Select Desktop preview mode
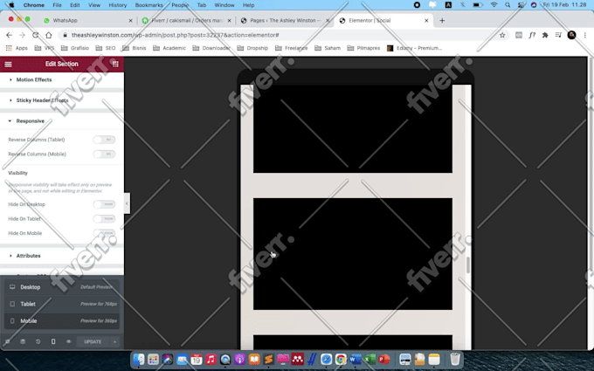This screenshot has width=594, height=371. tap(62, 287)
